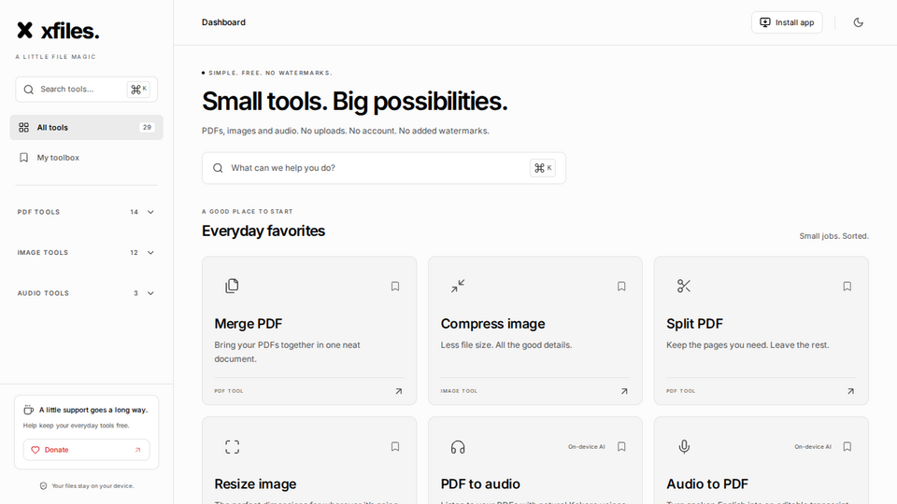Click the Audio to PDF microphone icon
The image size is (897, 504).
(x=684, y=446)
